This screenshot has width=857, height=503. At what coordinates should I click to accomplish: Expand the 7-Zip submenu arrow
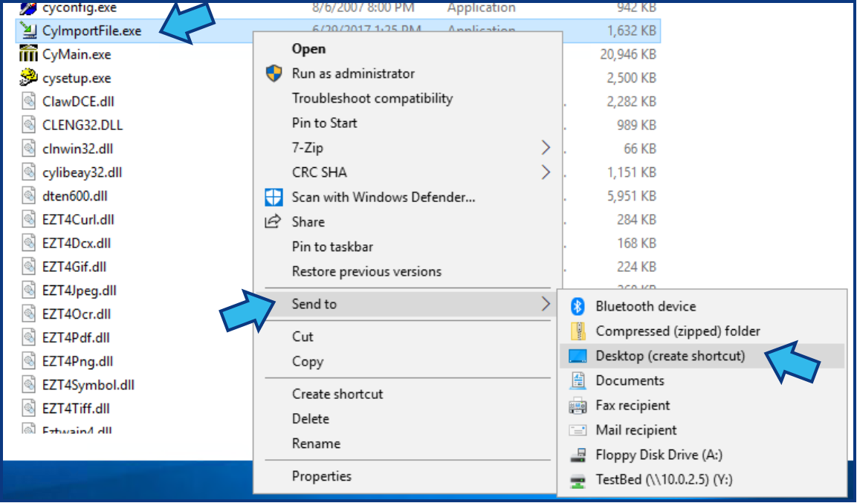tap(546, 147)
